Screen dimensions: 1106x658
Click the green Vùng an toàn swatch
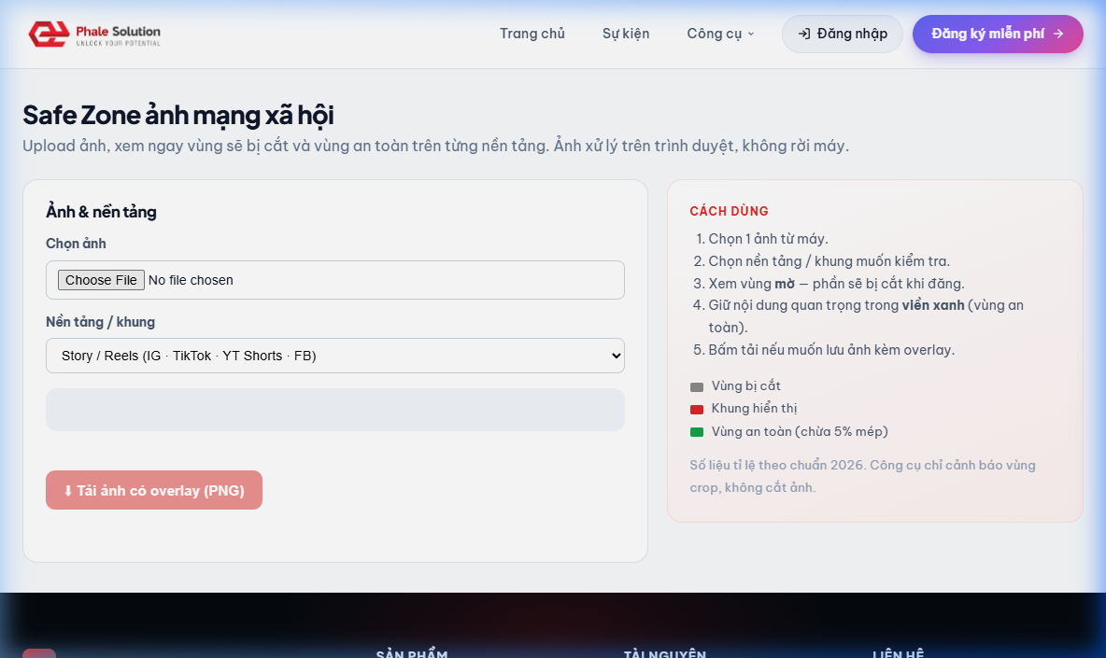(697, 432)
